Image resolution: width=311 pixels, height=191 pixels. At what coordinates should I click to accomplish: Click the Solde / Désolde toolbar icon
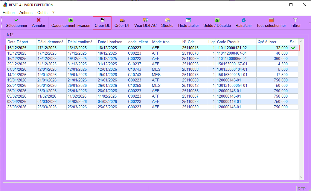217,20
